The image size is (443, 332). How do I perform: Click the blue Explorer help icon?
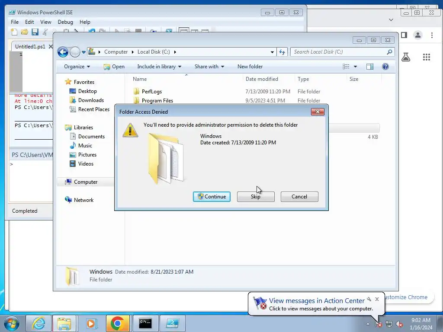coord(385,67)
